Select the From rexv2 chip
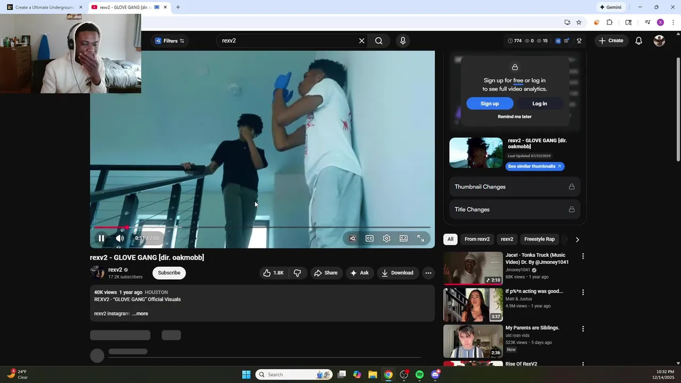Screen dimensions: 681x383 tap(477, 239)
